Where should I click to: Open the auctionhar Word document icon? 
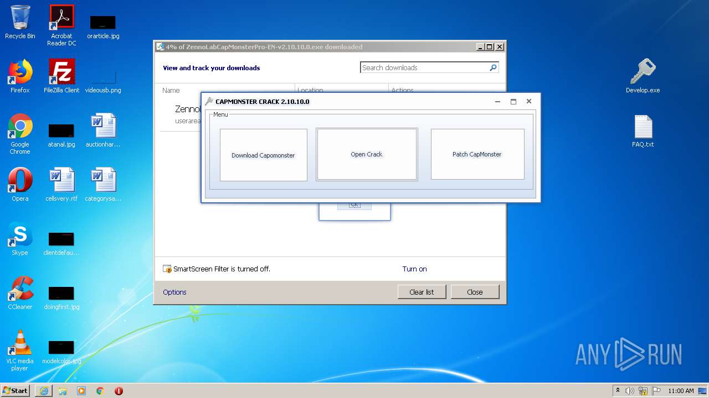click(x=103, y=130)
